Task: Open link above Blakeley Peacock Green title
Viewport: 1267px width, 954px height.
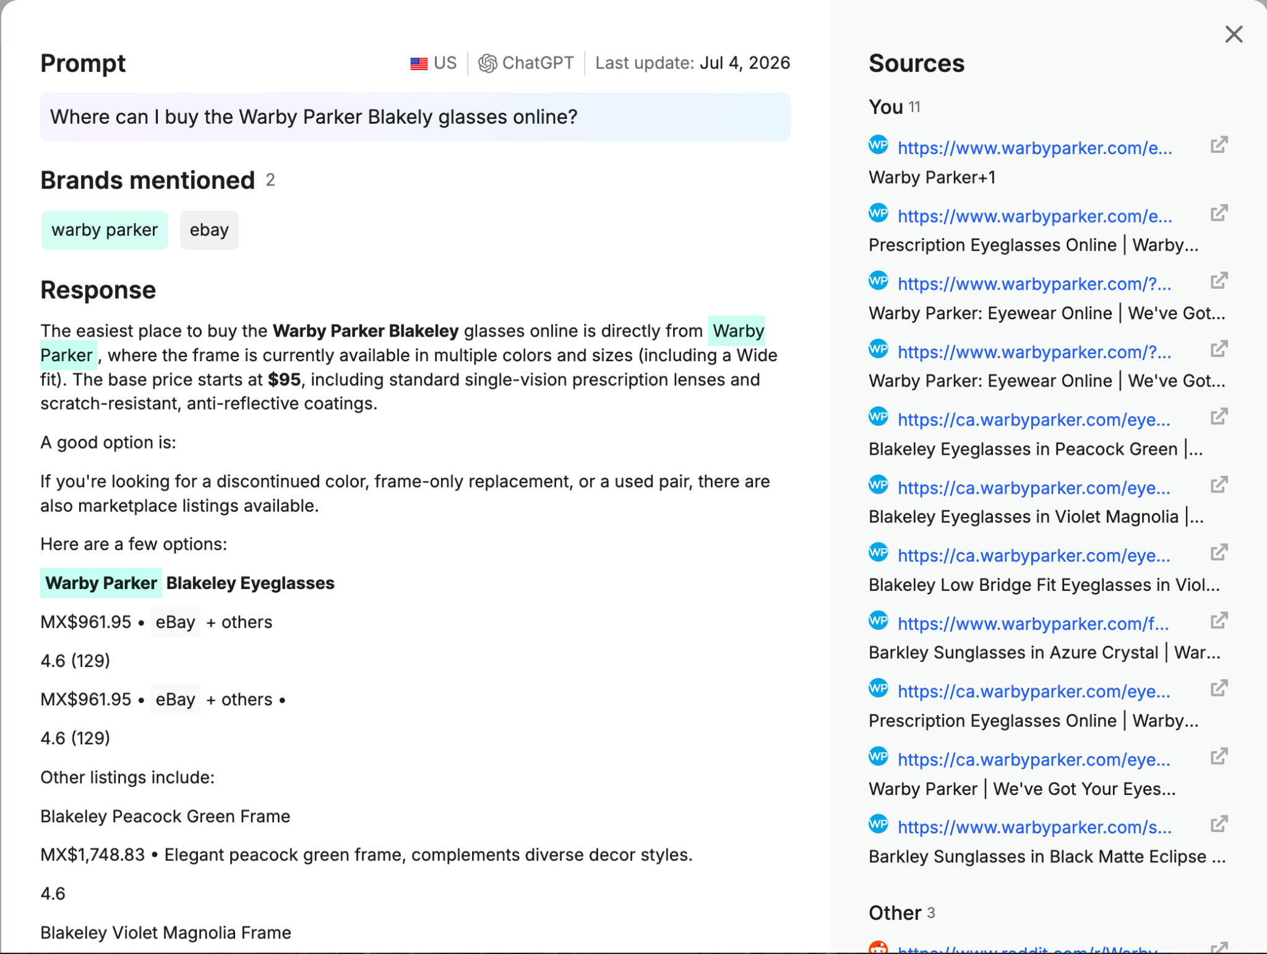Action: point(1034,419)
